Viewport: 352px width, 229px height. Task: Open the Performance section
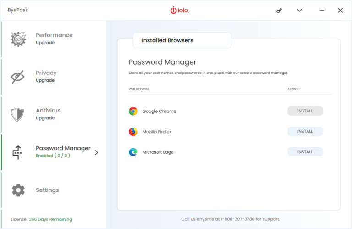click(x=54, y=39)
